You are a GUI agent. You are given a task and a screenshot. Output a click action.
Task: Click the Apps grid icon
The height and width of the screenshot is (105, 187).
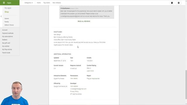[x=4, y=3]
